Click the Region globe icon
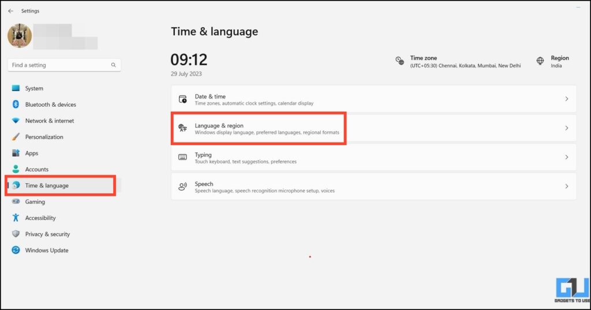Image resolution: width=591 pixels, height=310 pixels. pos(540,61)
